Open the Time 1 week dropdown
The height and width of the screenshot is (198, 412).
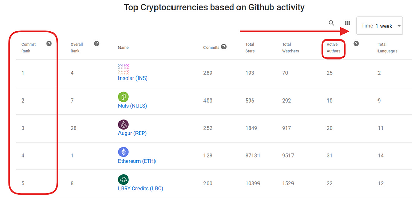tap(380, 26)
